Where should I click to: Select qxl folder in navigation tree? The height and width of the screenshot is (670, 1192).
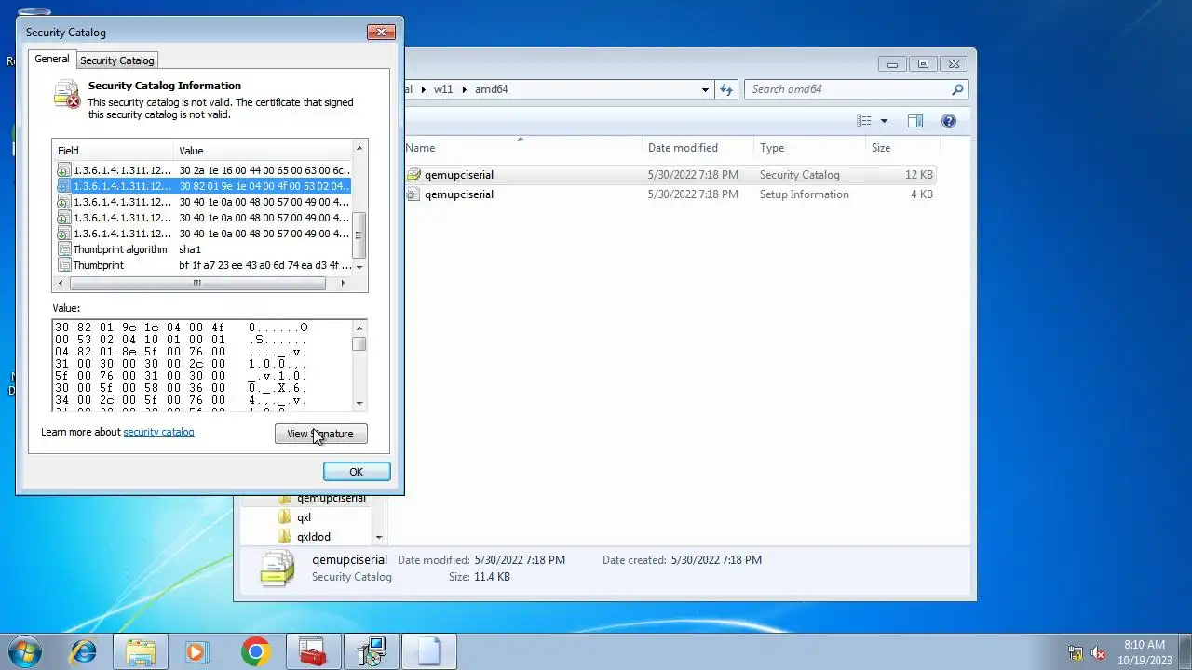tap(304, 517)
